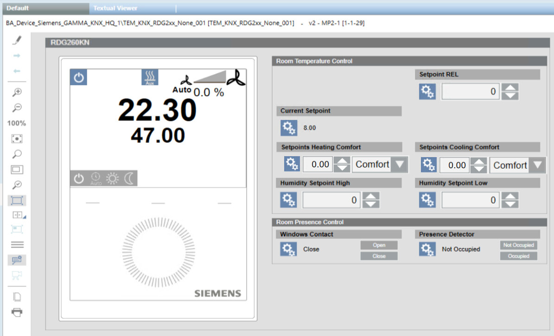554x336 pixels.
Task: Switch to the Textual Viewer tab
Action: click(115, 8)
